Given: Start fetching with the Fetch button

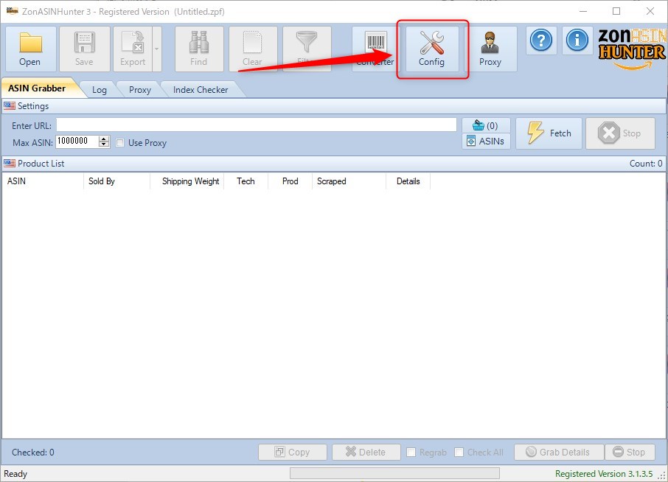Looking at the screenshot, I should click(549, 133).
